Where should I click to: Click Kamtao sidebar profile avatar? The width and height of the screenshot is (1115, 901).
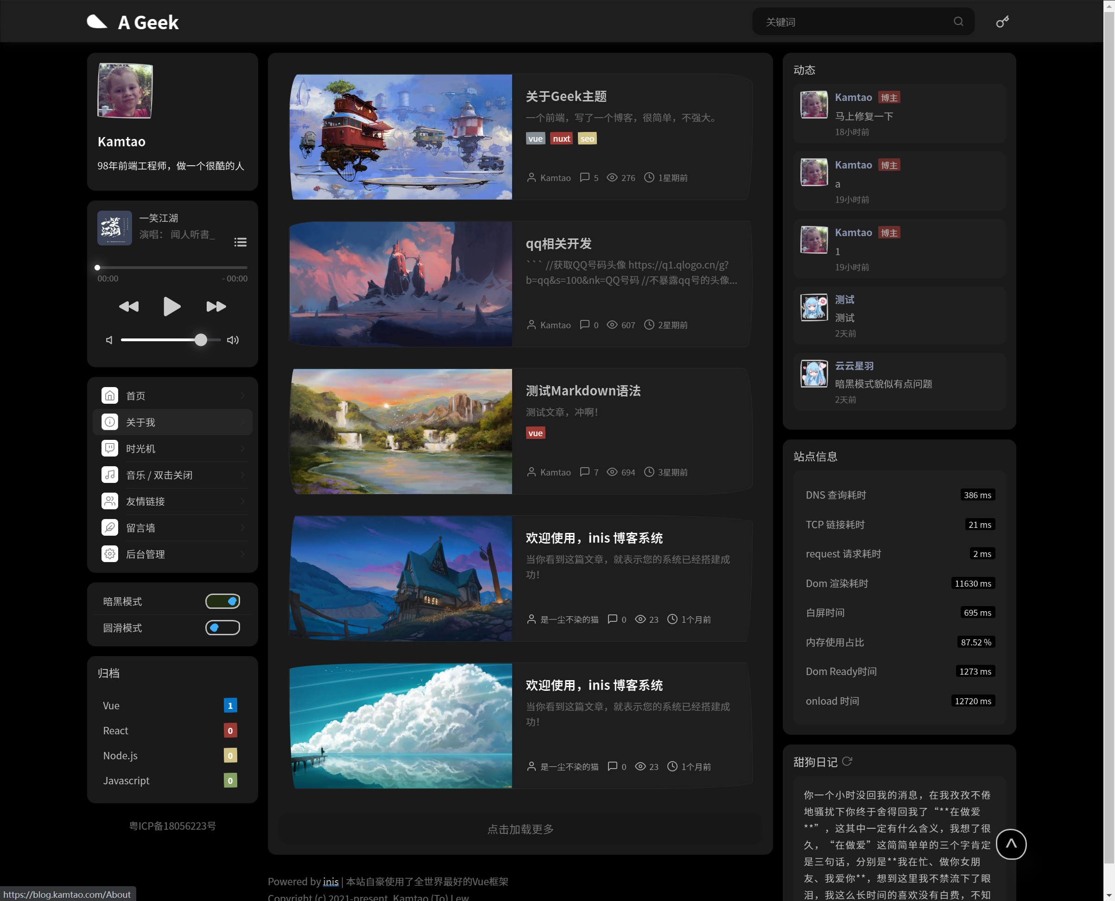click(125, 91)
